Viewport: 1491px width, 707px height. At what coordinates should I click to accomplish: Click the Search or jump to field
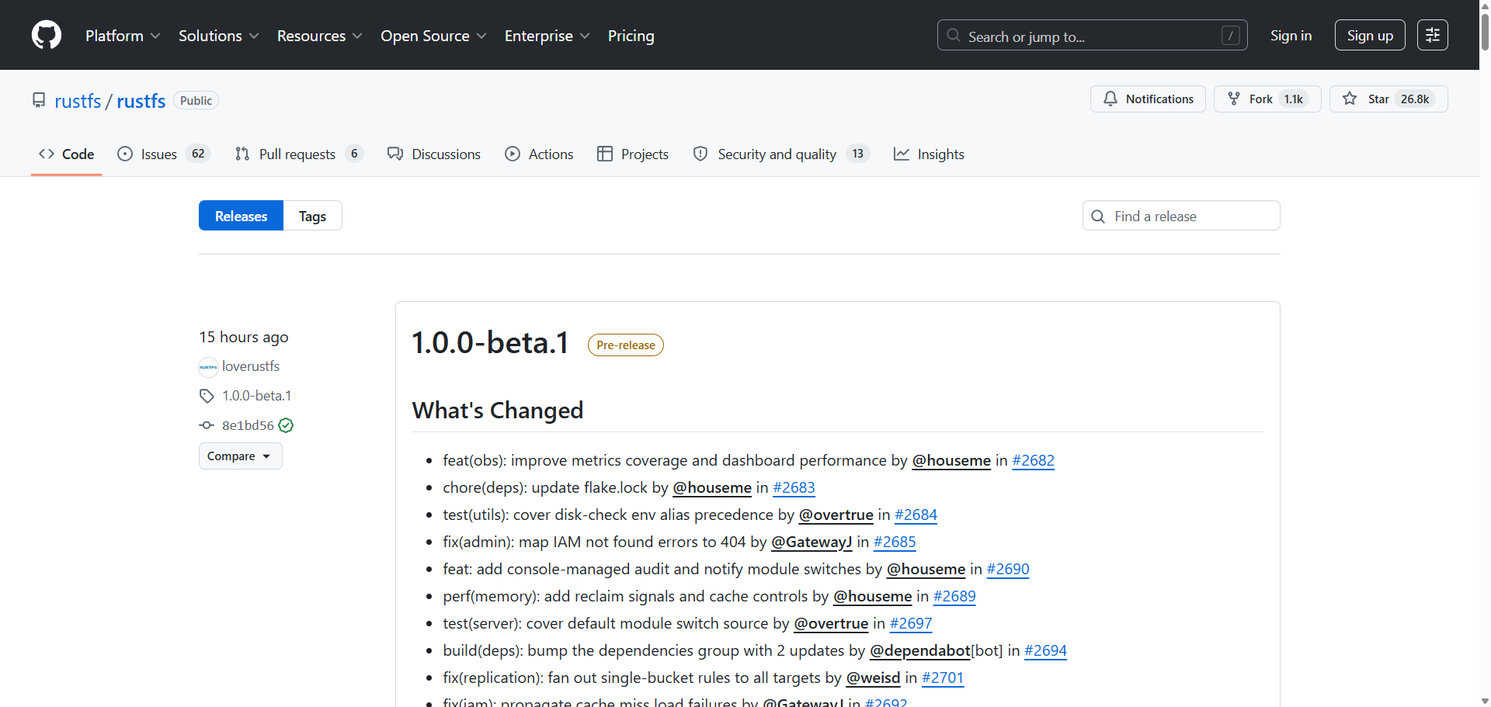tap(1092, 36)
